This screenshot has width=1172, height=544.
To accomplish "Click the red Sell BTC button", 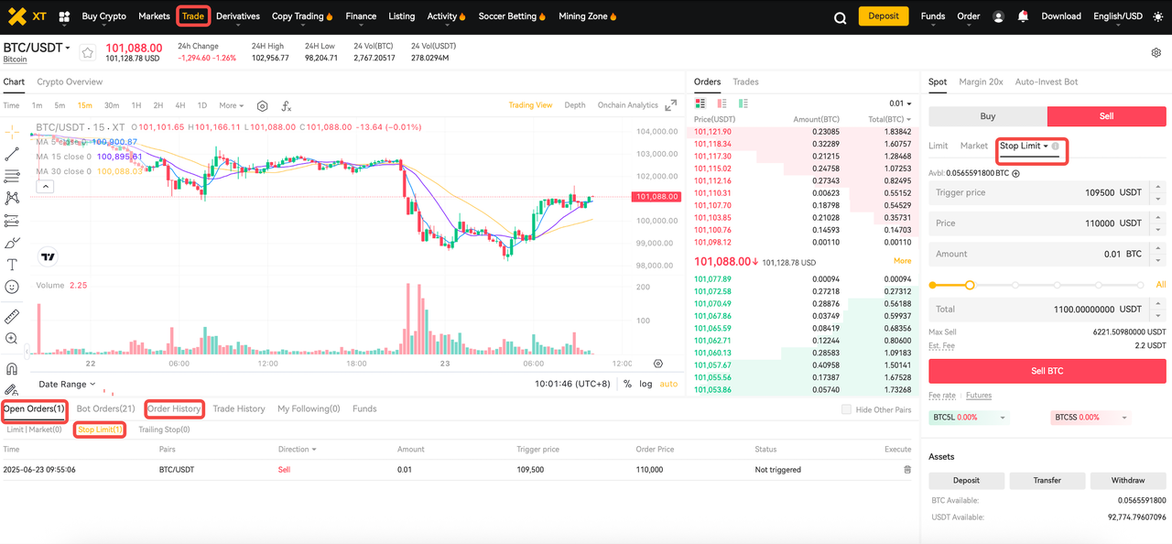I will pyautogui.click(x=1047, y=371).
